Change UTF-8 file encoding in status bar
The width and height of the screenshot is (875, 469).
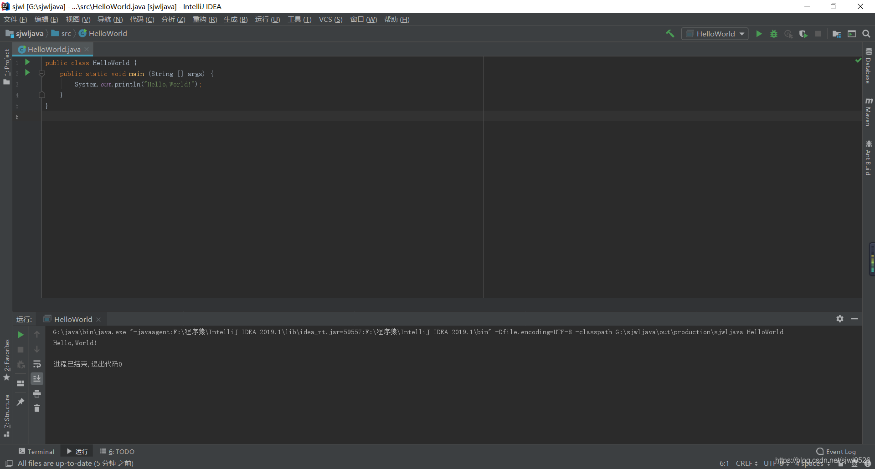(776, 463)
